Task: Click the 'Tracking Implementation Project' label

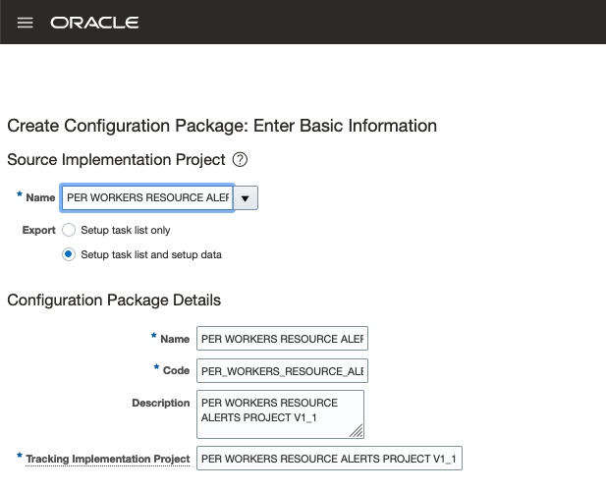Action: (x=108, y=459)
